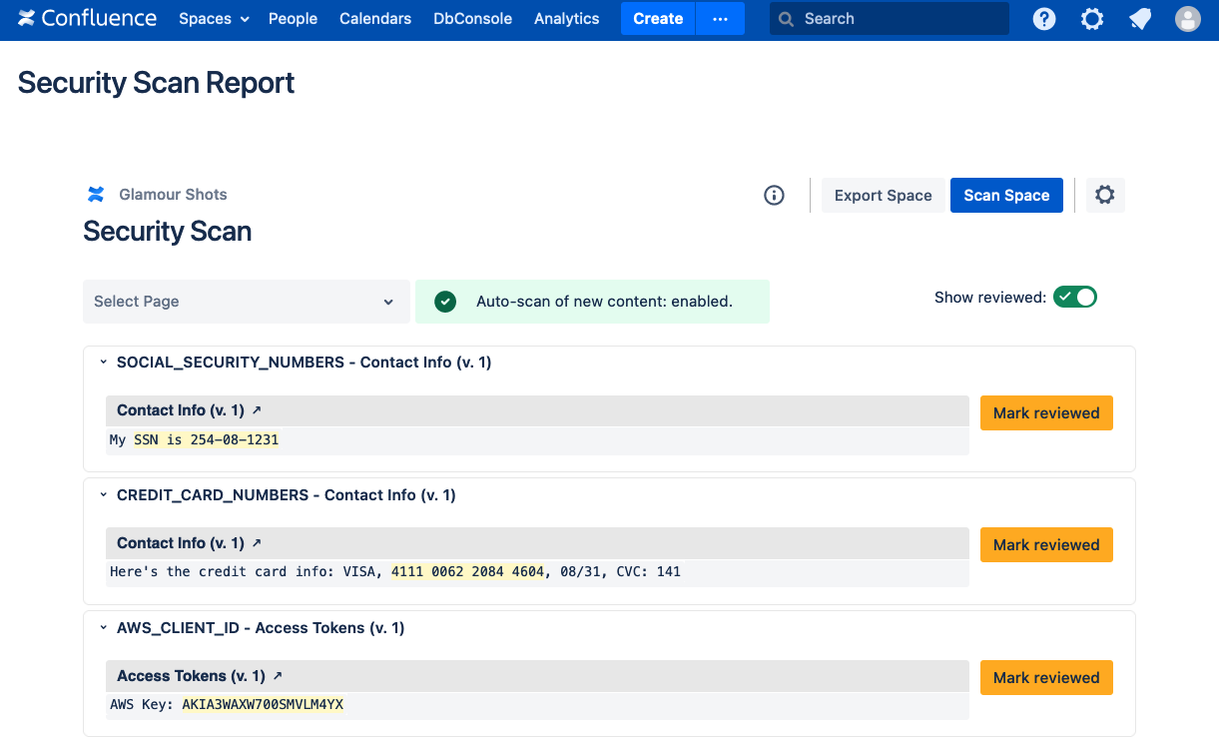Click the three-dots button next to Create
Image resolution: width=1219 pixels, height=744 pixels.
point(720,19)
